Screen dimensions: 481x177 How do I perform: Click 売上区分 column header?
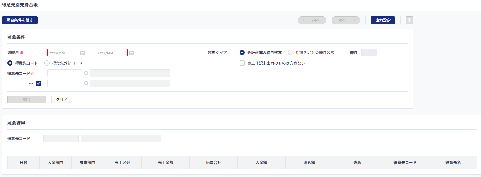point(122,163)
